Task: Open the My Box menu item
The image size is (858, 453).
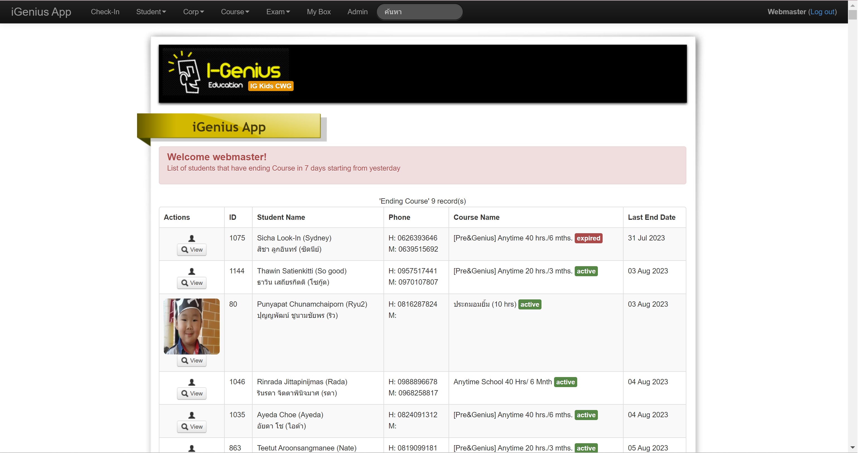Action: click(x=318, y=12)
